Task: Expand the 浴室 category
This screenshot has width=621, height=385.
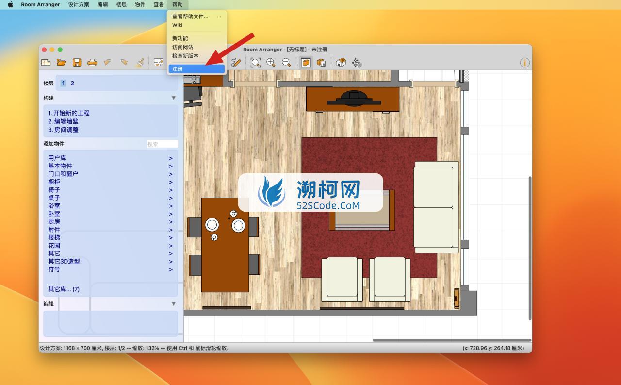Action: click(110, 206)
